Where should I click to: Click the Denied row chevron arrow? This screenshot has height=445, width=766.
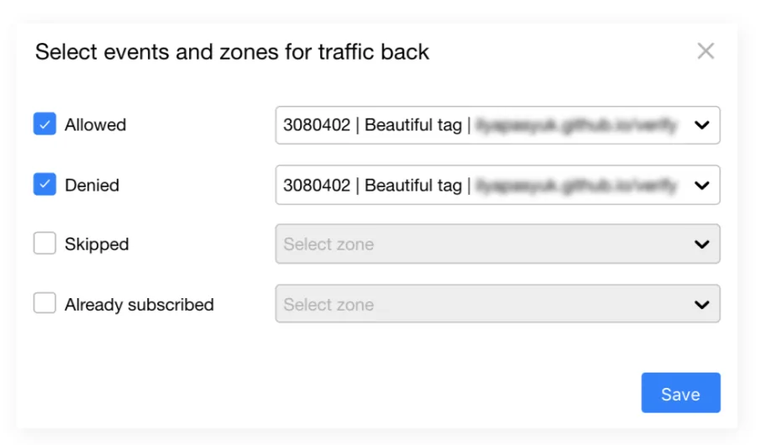point(702,185)
